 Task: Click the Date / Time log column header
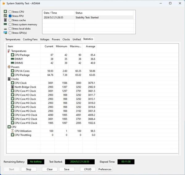59,13
